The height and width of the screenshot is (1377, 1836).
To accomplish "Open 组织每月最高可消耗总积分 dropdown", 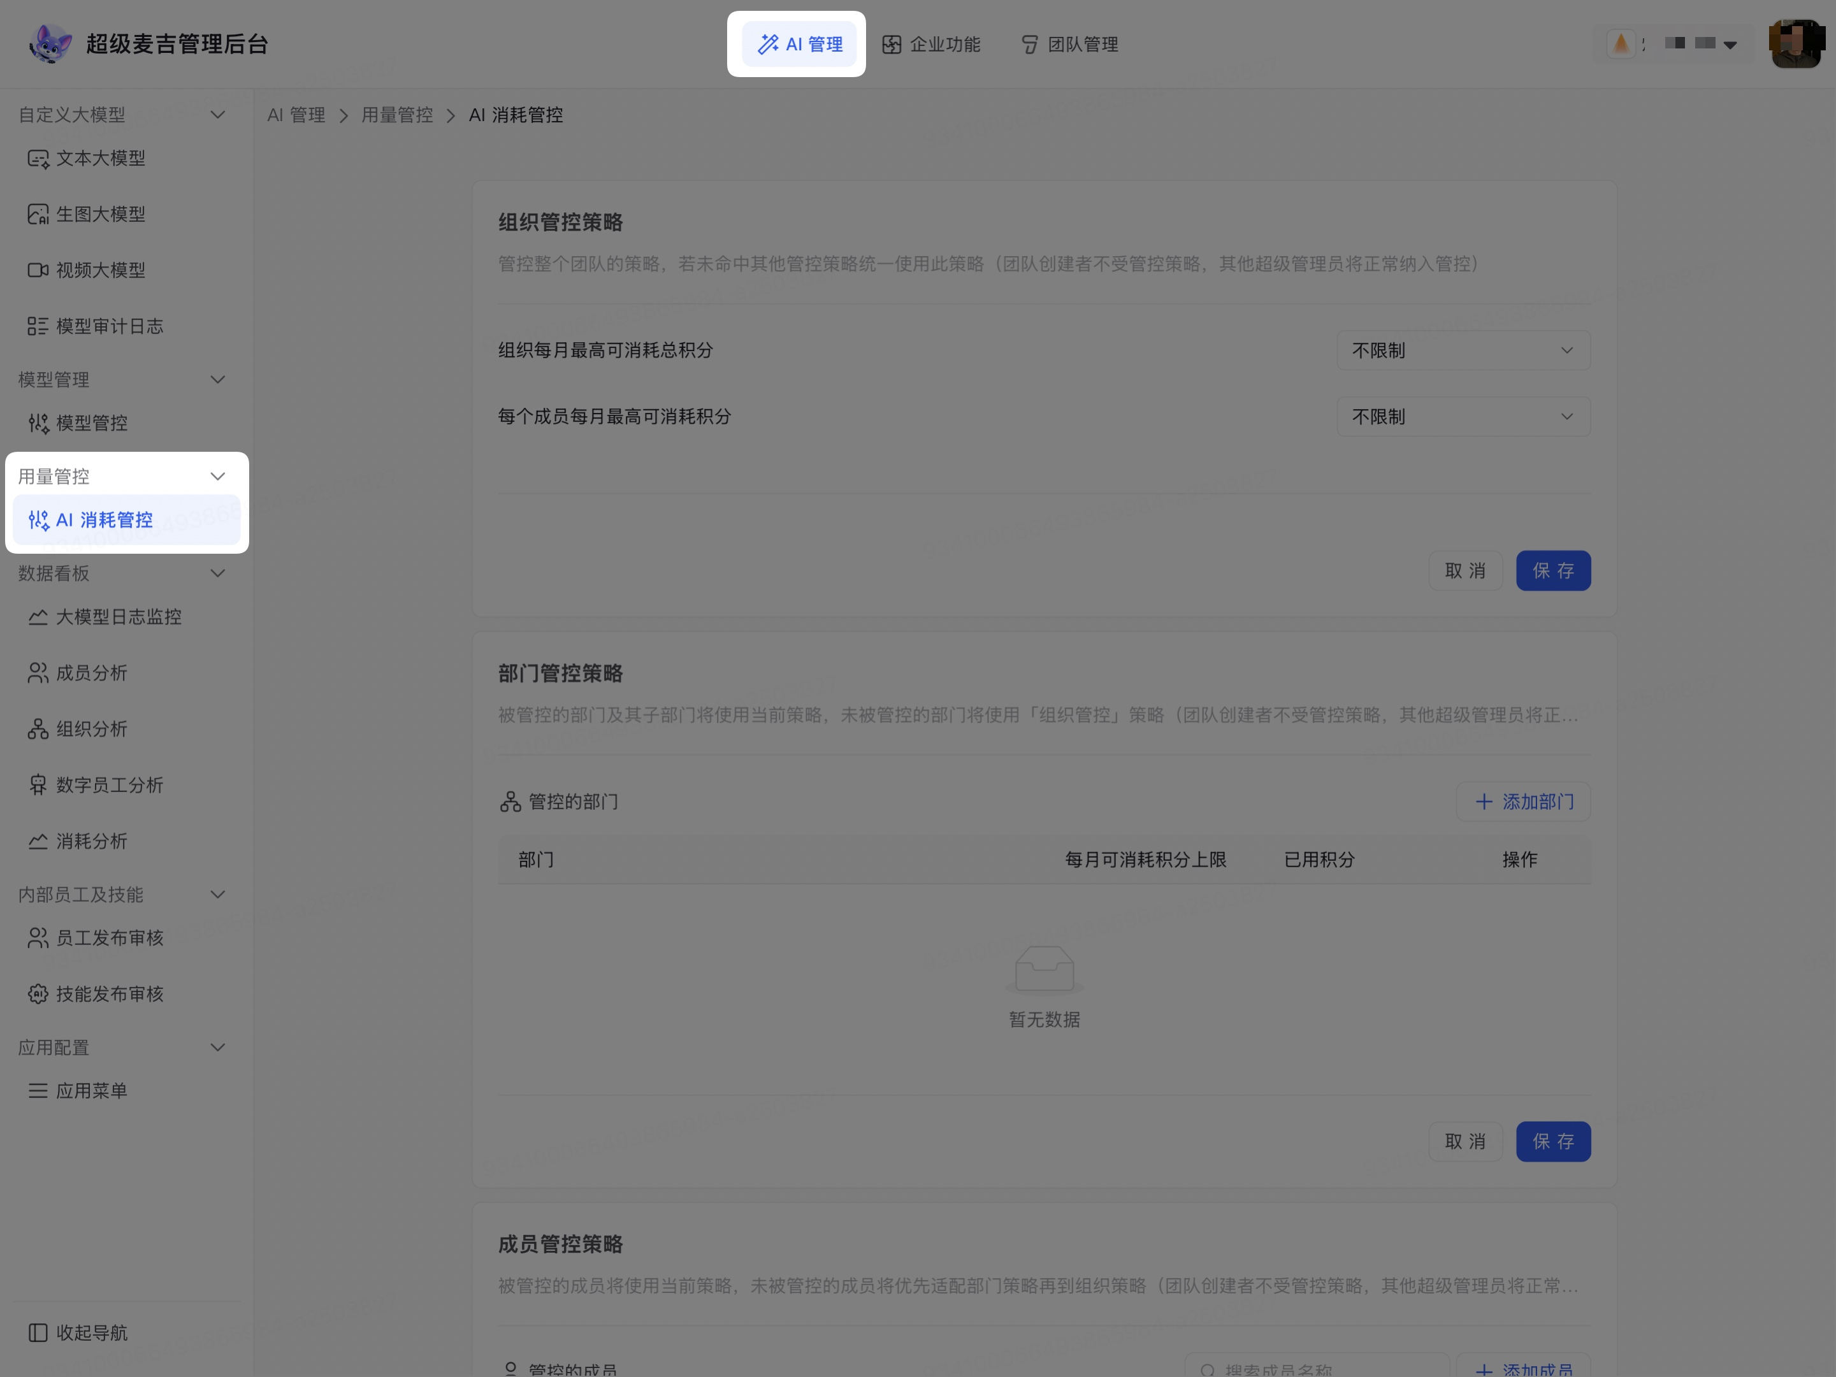I will 1463,350.
